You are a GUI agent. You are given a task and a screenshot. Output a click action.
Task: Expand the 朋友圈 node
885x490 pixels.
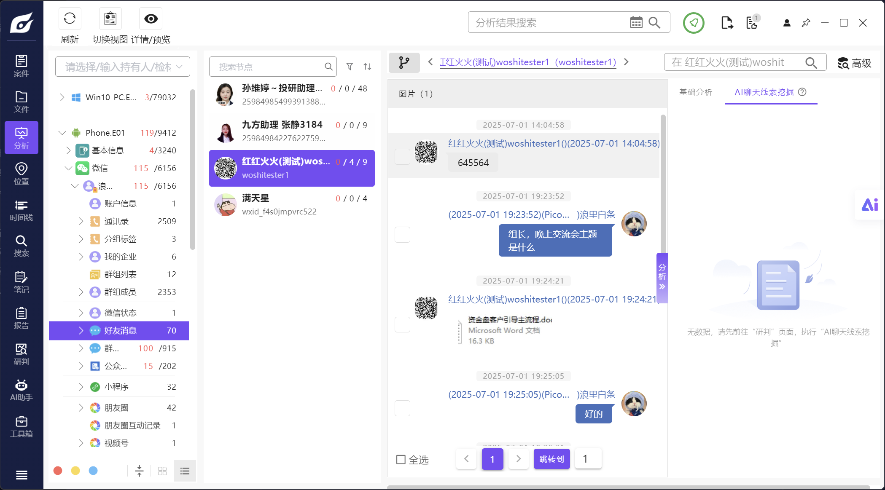[81, 407]
